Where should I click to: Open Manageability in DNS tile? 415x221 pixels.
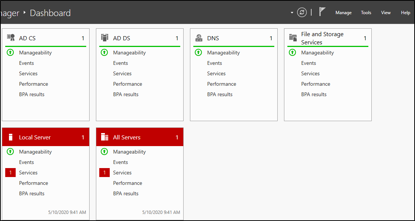(224, 53)
